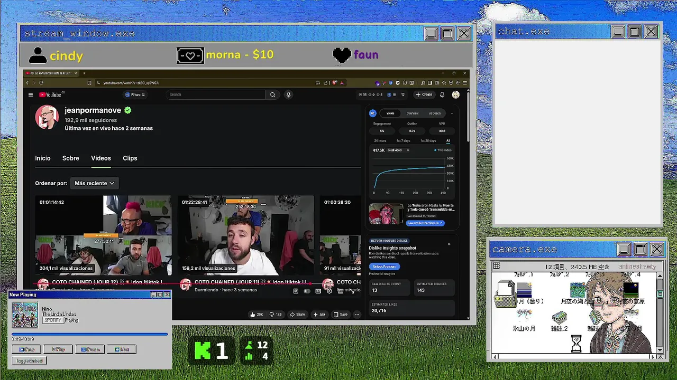The image size is (677, 380).
Task: Toggle captions CC button in player
Action: click(x=318, y=291)
